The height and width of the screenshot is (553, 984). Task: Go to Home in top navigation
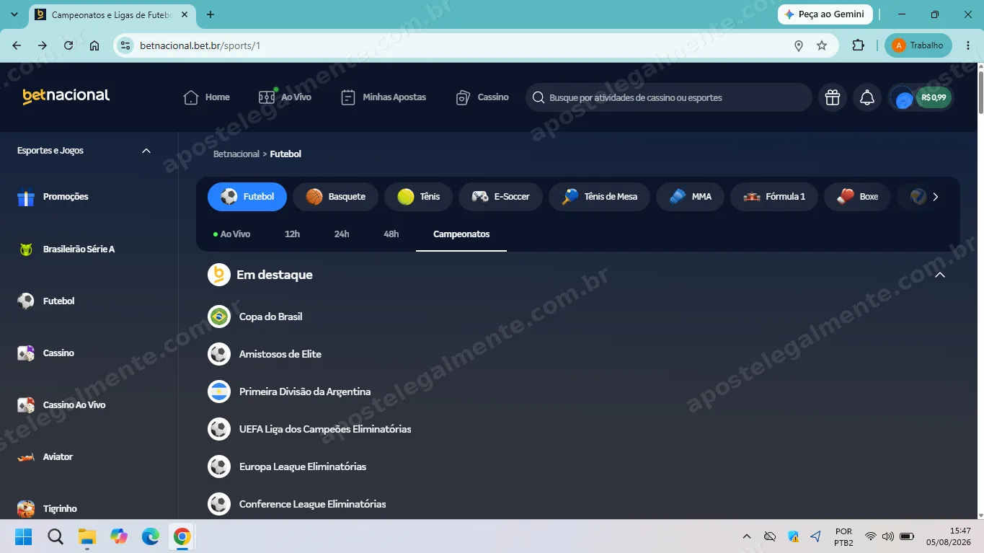tap(207, 97)
